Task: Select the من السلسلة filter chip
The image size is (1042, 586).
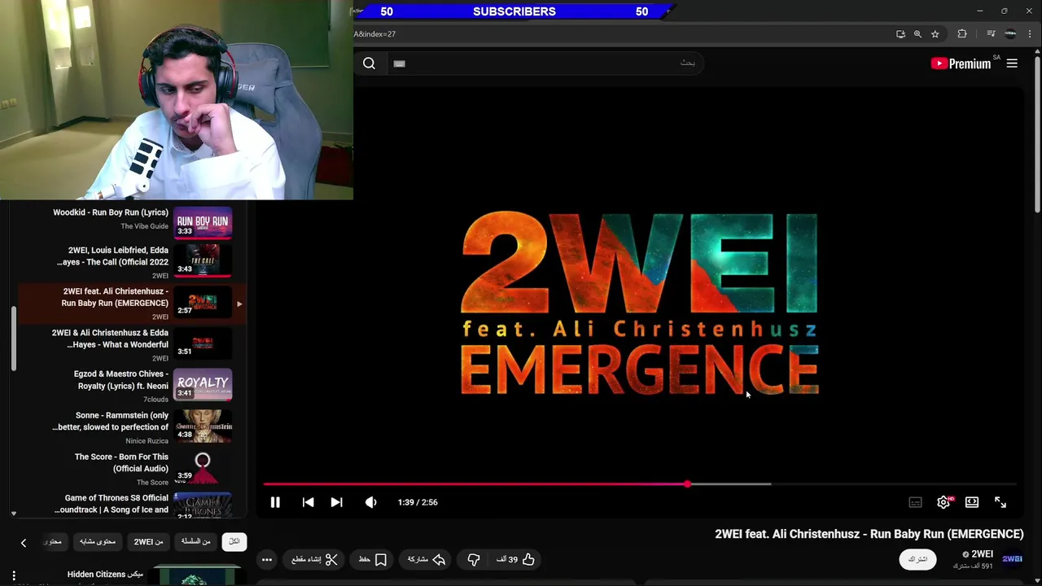Action: (x=196, y=541)
